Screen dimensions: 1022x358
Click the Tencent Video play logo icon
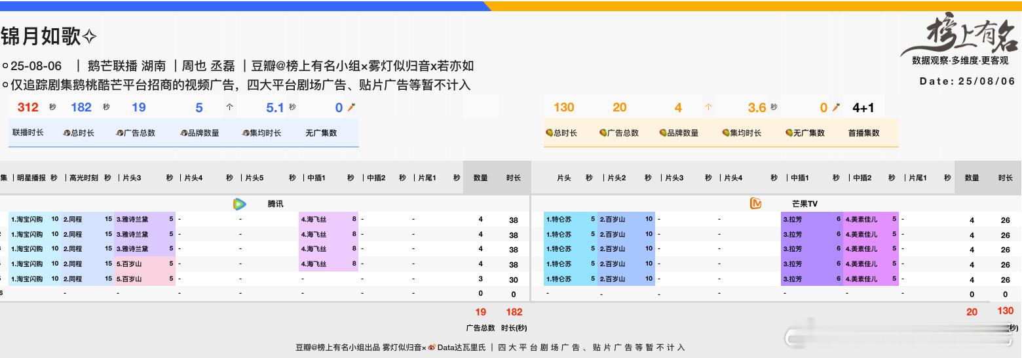pos(239,204)
